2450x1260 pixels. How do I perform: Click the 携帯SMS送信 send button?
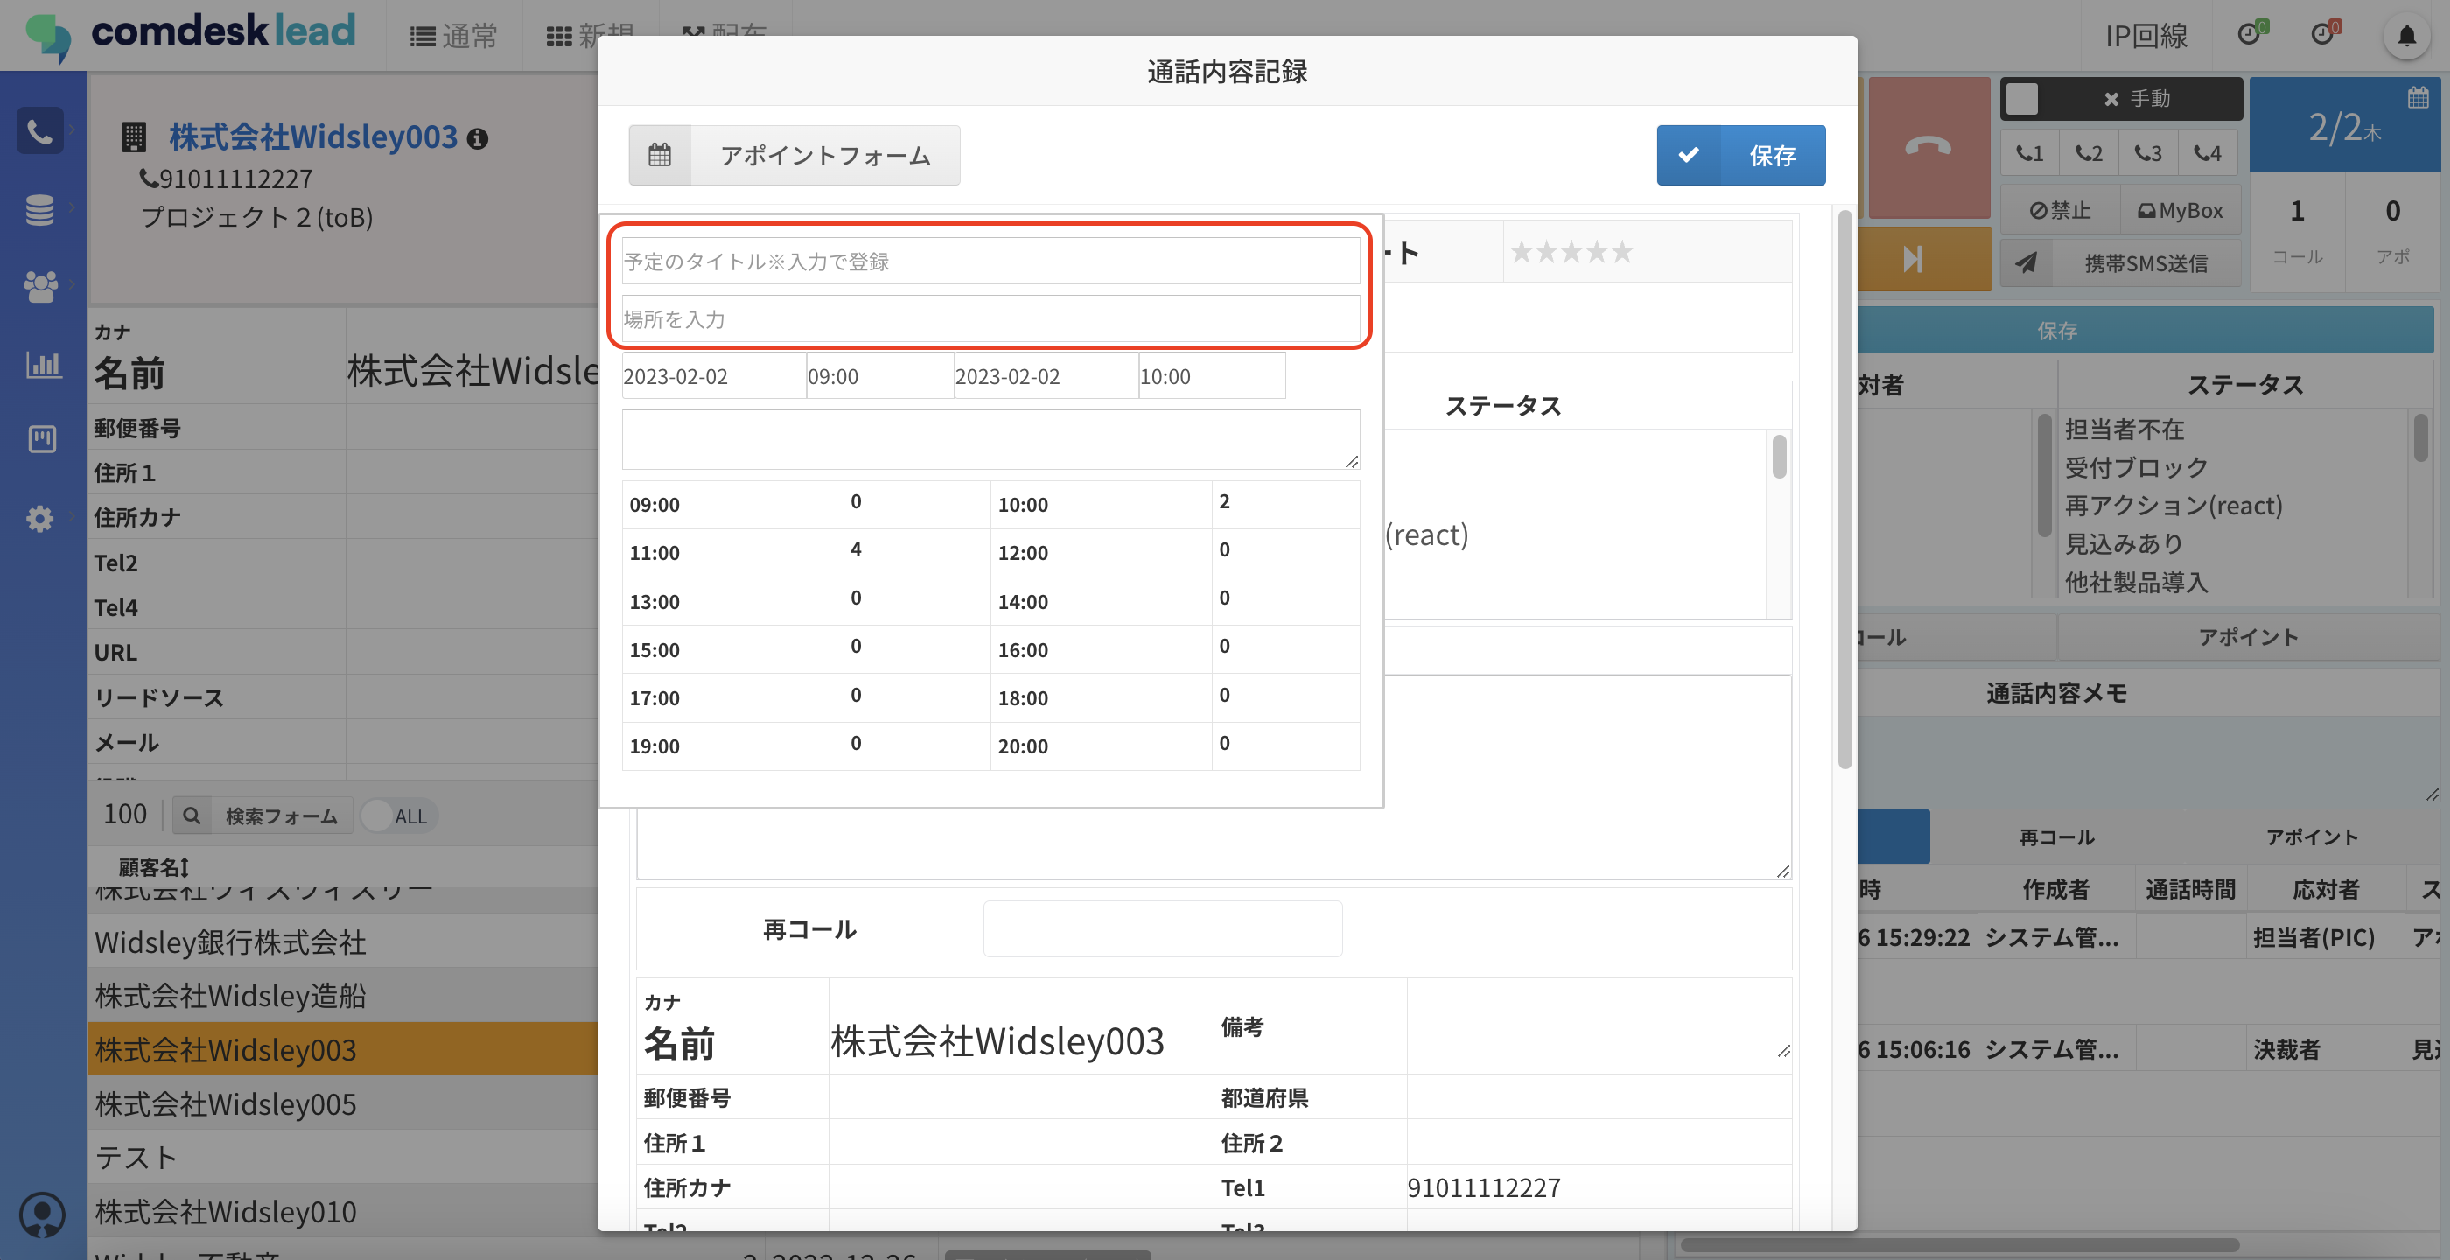[2120, 262]
